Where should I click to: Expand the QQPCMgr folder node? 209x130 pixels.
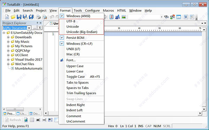point(8,51)
